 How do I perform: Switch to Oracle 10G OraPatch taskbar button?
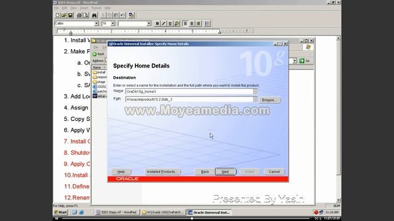[x=163, y=212]
